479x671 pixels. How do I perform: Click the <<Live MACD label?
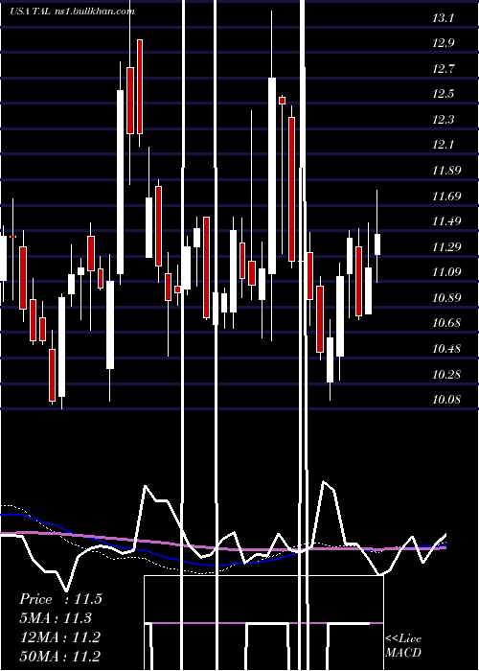(x=403, y=645)
